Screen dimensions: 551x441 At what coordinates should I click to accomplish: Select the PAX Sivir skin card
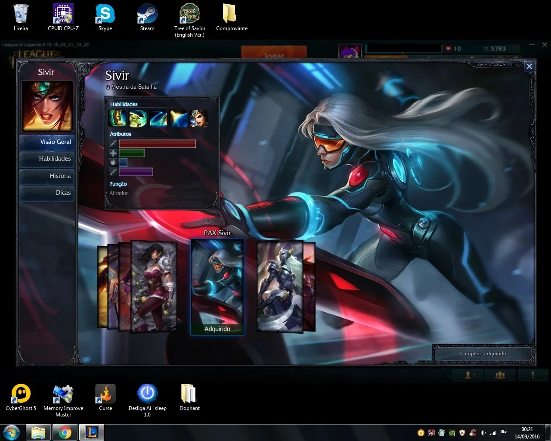tap(217, 286)
